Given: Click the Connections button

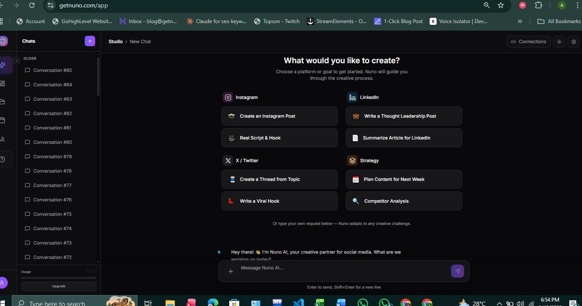Looking at the screenshot, I should pos(528,42).
